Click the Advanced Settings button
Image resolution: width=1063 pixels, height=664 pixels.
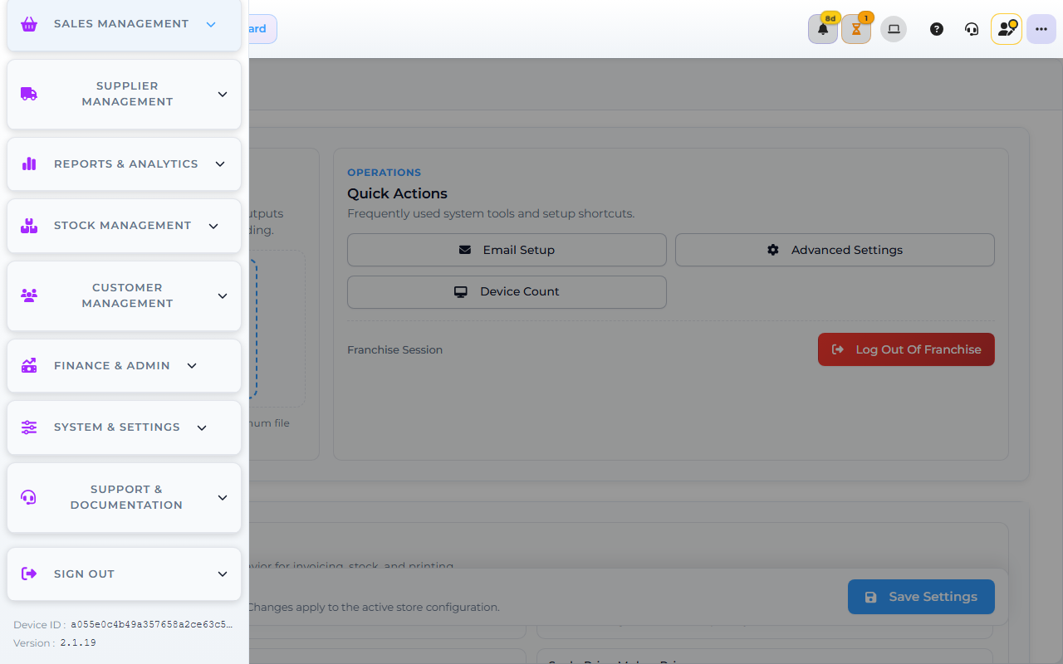(x=835, y=250)
